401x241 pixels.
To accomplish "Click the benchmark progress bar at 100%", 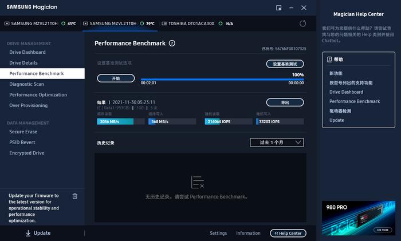I will pos(222,80).
